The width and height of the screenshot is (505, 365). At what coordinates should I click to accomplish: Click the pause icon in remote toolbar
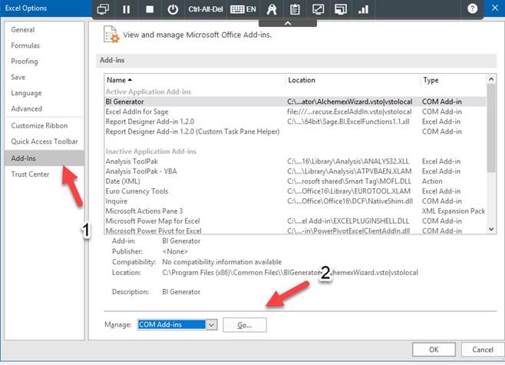(x=126, y=9)
